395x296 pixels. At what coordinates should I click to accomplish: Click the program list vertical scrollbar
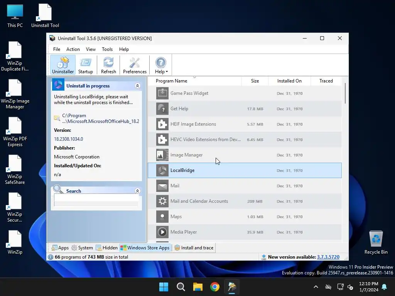point(345,93)
